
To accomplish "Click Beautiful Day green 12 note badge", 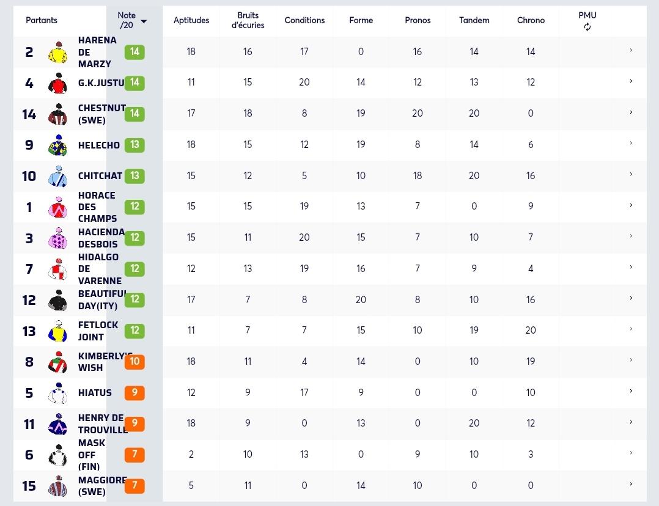I will point(134,299).
